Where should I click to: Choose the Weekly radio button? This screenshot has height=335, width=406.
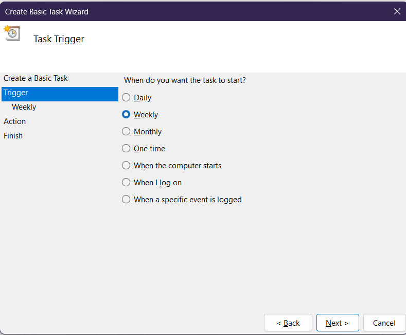(127, 115)
